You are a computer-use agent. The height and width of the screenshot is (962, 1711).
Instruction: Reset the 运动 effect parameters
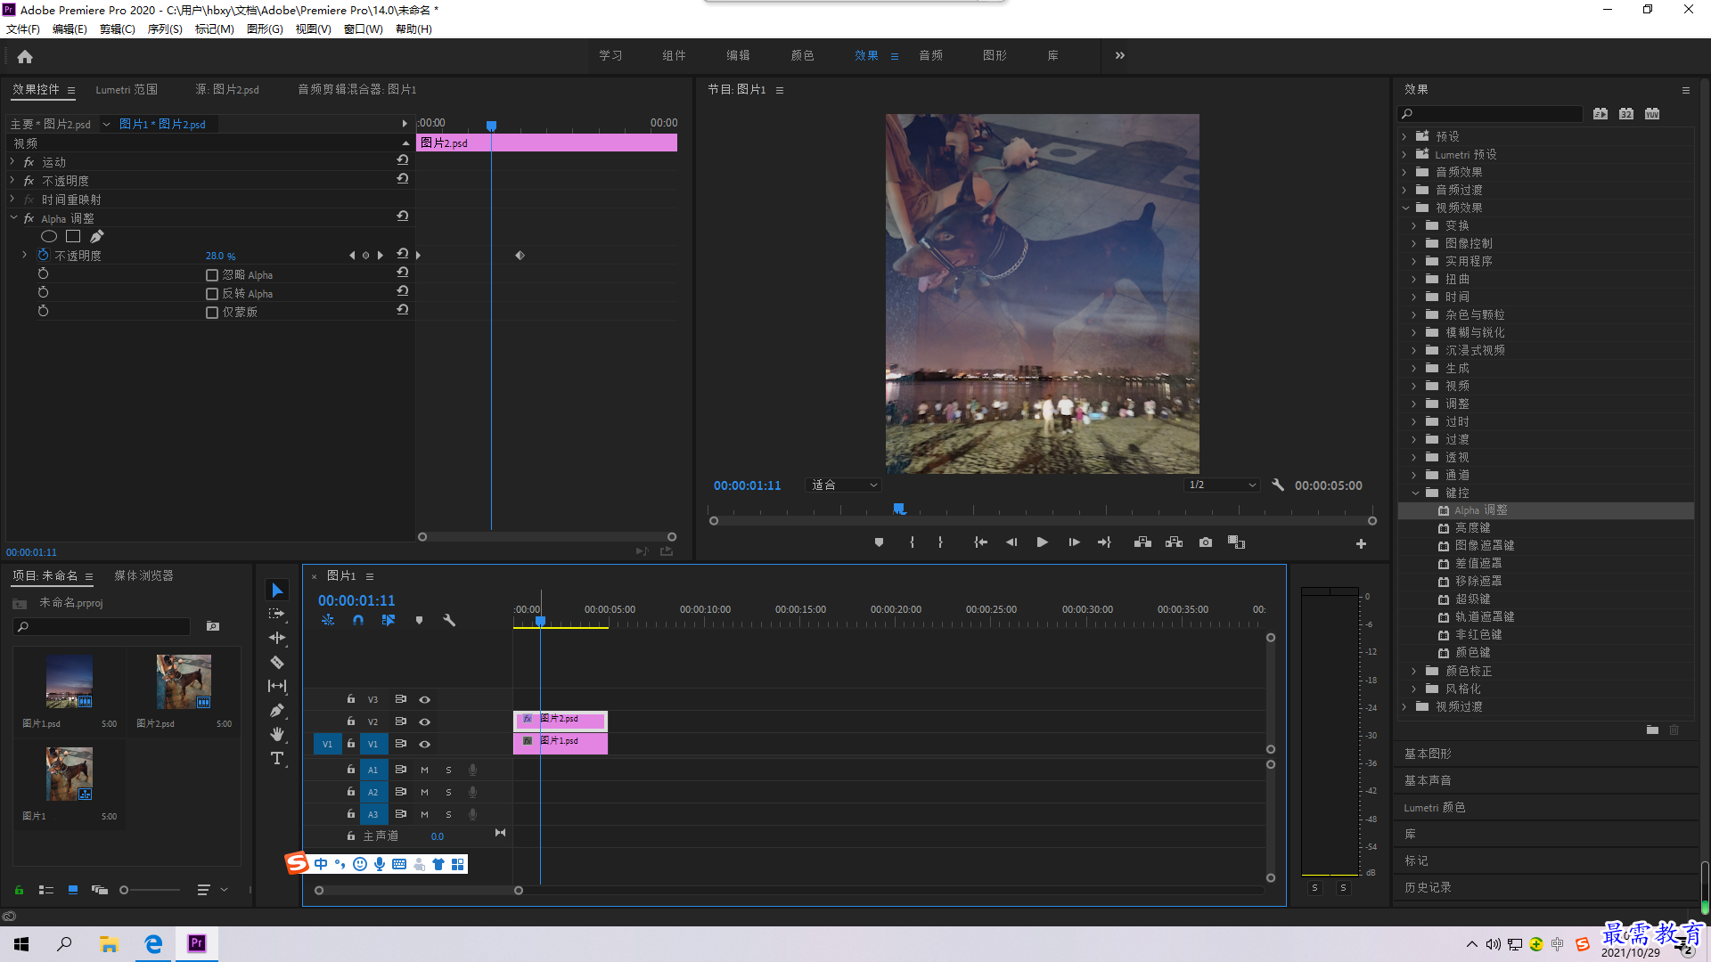click(x=403, y=160)
